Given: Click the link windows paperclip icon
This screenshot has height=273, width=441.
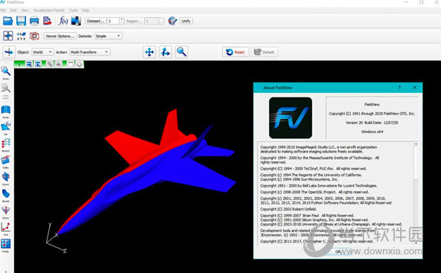Looking at the screenshot, I should [50, 64].
